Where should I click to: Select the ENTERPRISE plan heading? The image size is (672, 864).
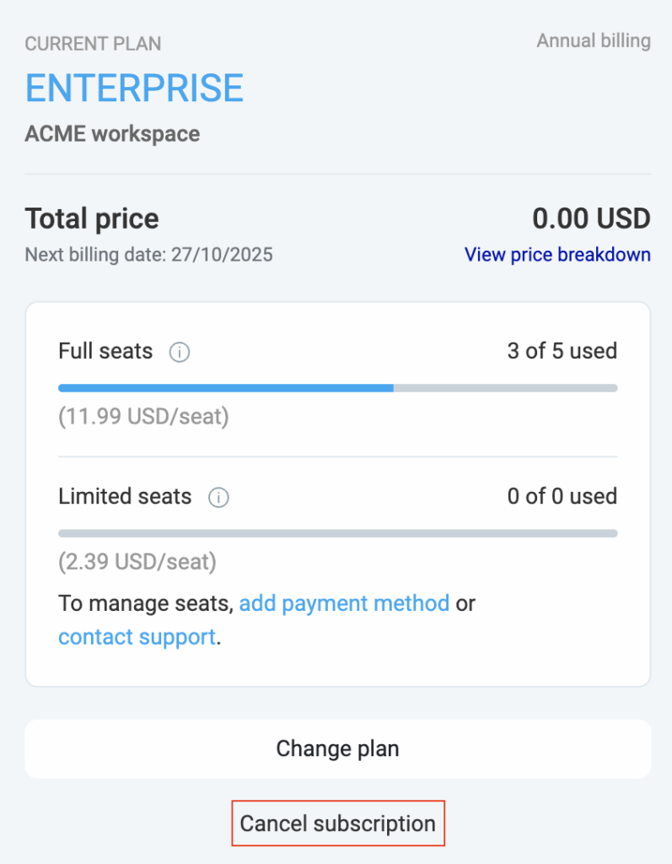tap(134, 88)
